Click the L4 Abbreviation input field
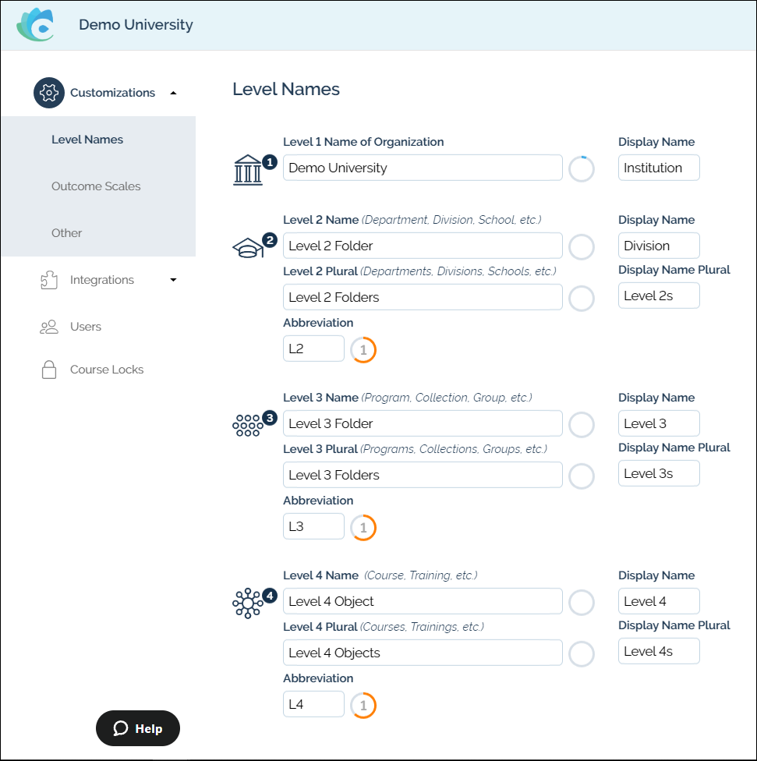The width and height of the screenshot is (757, 761). click(x=313, y=704)
